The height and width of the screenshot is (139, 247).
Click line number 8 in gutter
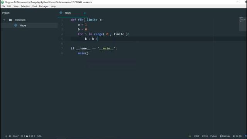click(x=62, y=53)
